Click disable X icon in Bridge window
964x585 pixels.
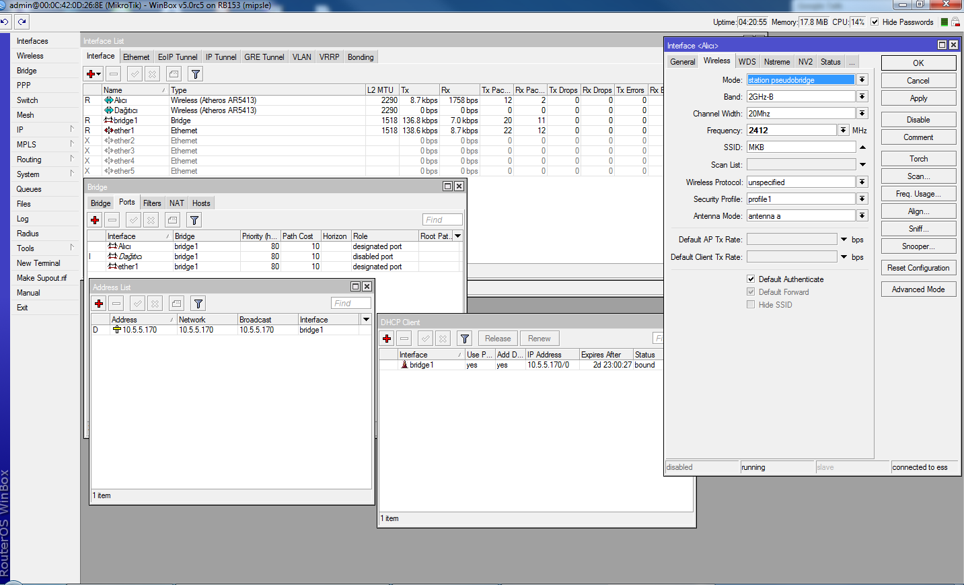pos(151,220)
